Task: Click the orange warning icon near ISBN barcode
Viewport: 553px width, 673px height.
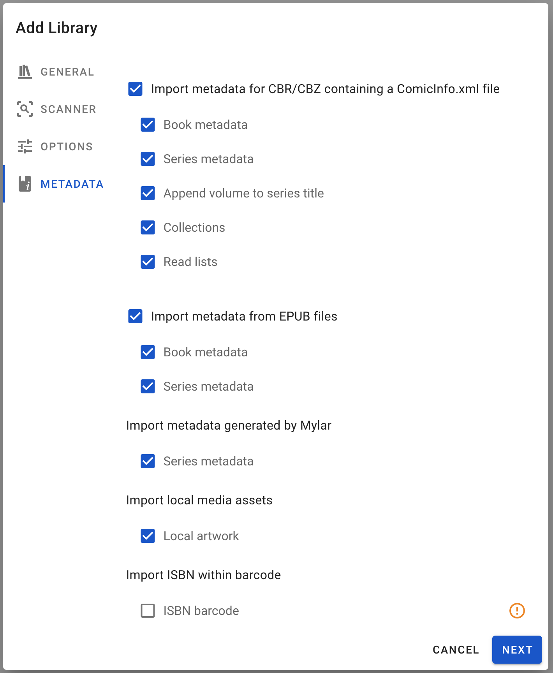Action: (x=518, y=611)
